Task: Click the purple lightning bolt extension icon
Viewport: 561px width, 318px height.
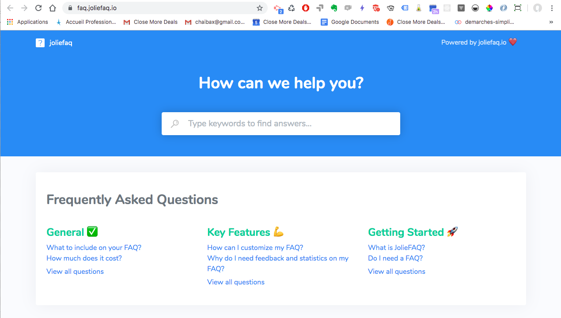Action: 362,8
